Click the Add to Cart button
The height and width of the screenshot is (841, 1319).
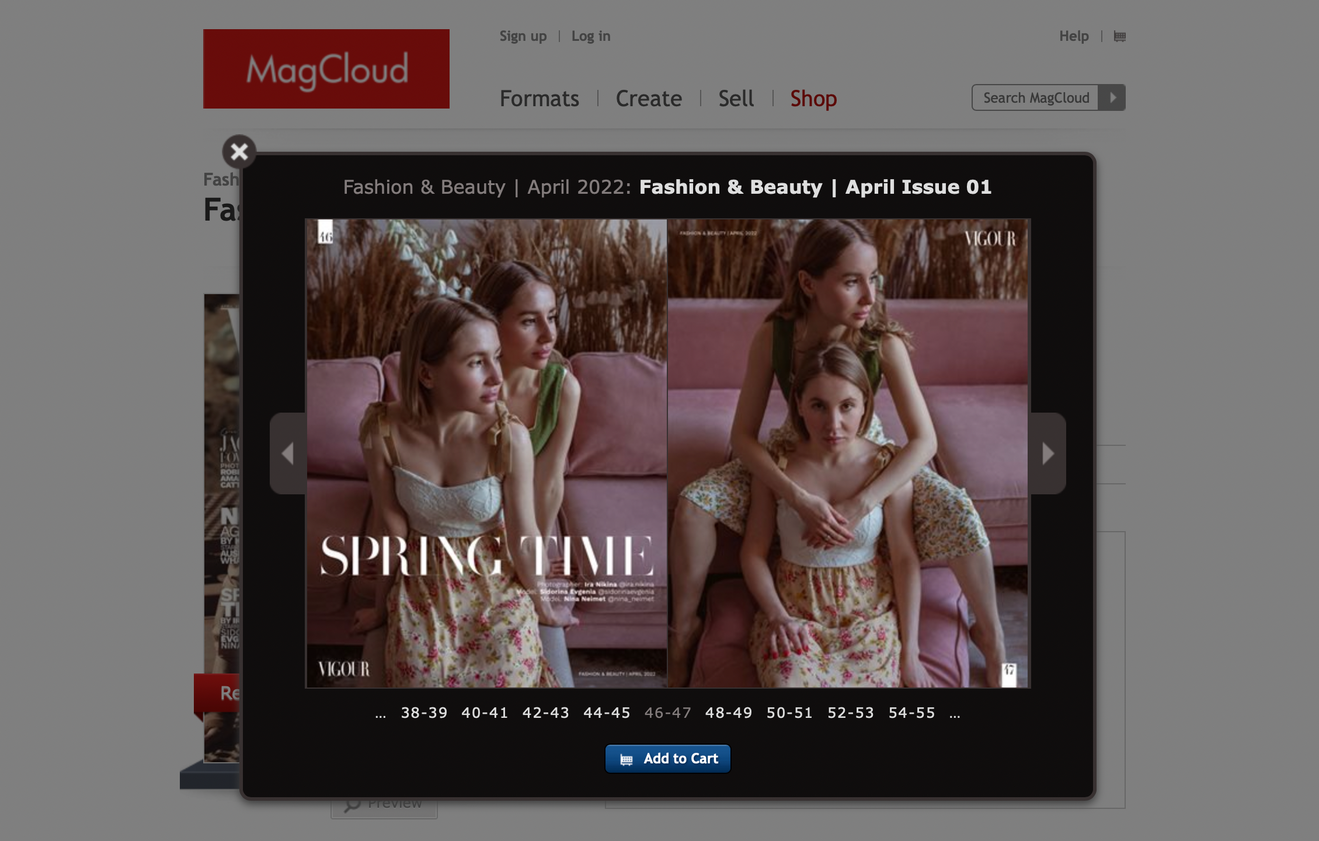pos(667,759)
